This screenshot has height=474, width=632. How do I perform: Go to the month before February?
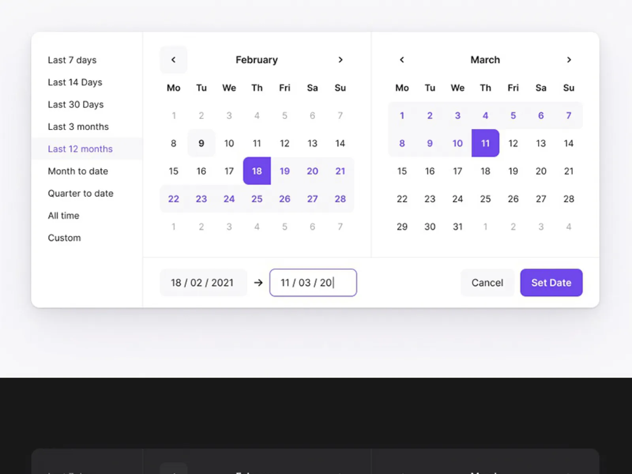click(173, 60)
